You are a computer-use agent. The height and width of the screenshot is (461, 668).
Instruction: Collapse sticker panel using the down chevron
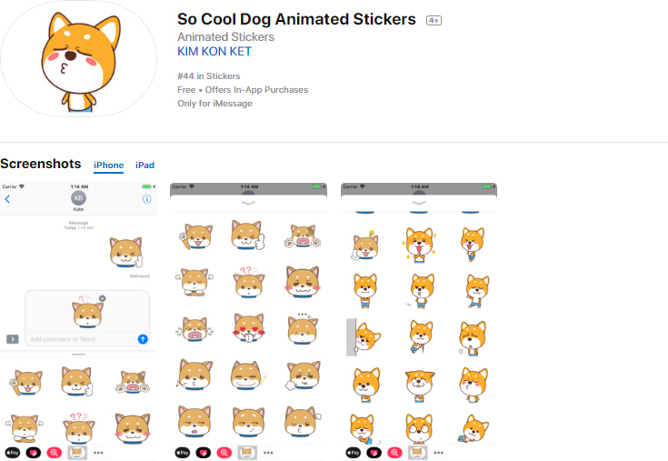[x=248, y=203]
